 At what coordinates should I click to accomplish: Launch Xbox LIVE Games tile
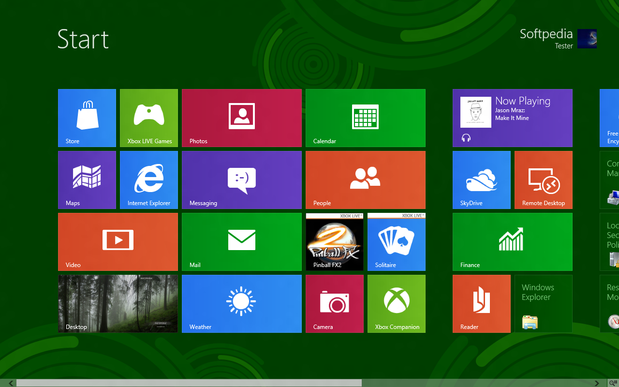tap(149, 118)
